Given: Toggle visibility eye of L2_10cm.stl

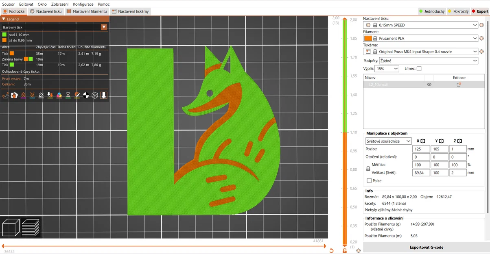Looking at the screenshot, I should point(429,85).
